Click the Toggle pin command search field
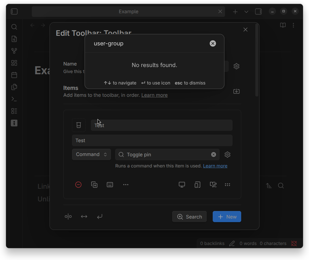309x260 pixels. tap(167, 154)
